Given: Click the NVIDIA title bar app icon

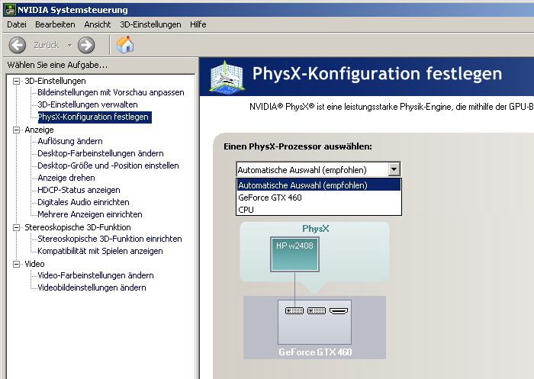Looking at the screenshot, I should point(10,10).
